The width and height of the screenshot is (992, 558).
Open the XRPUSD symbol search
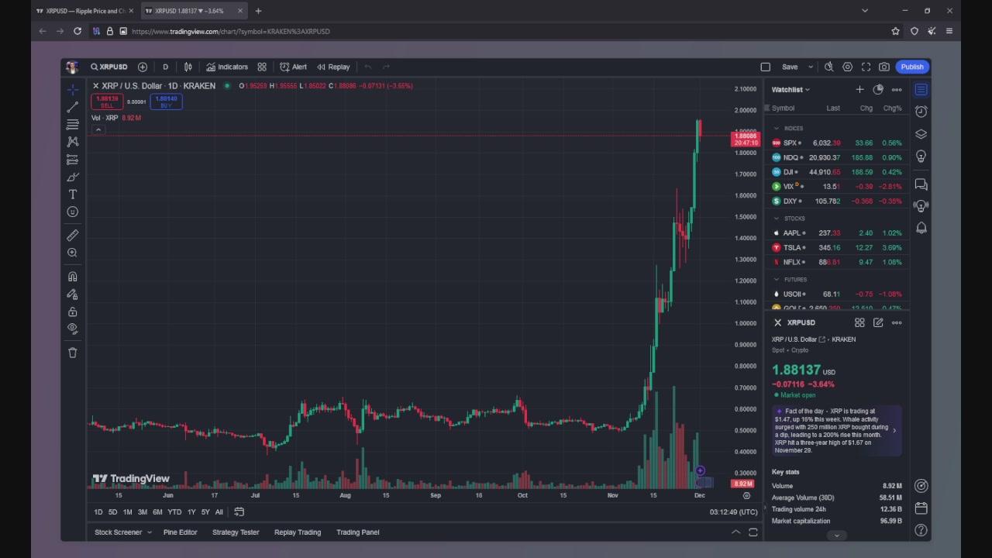coord(108,67)
